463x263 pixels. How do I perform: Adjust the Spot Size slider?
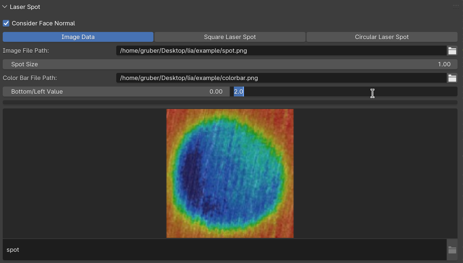230,64
